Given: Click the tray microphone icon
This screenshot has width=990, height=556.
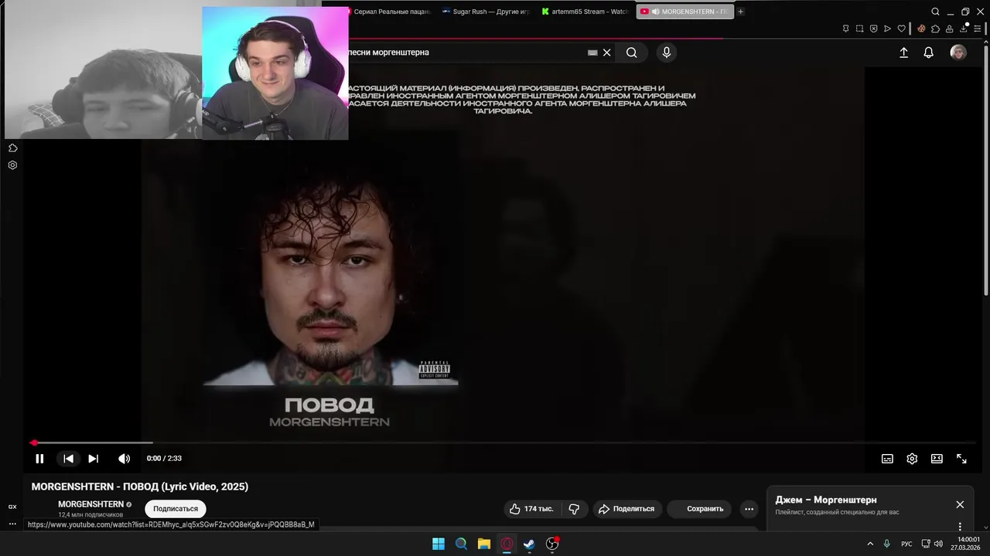Looking at the screenshot, I should [x=887, y=544].
